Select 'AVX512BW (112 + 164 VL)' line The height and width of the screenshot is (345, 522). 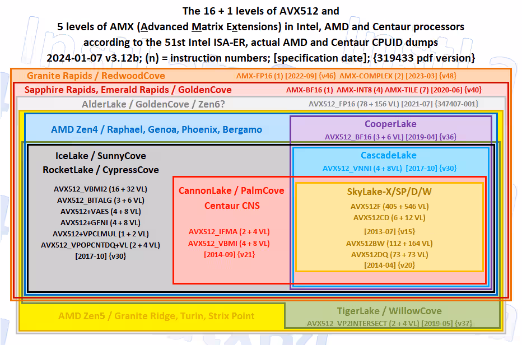point(389,244)
